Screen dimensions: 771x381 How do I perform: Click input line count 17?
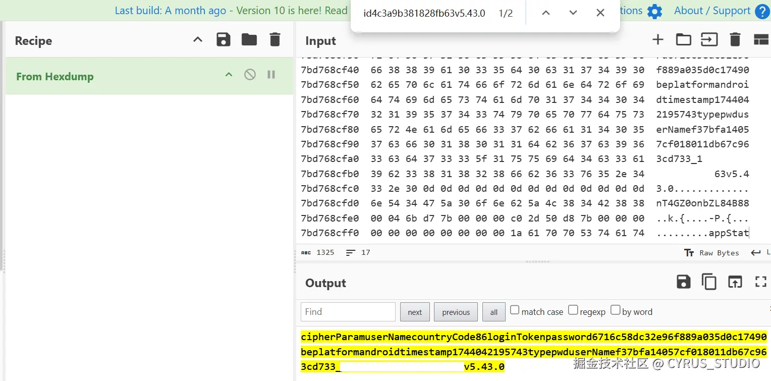pyautogui.click(x=358, y=252)
